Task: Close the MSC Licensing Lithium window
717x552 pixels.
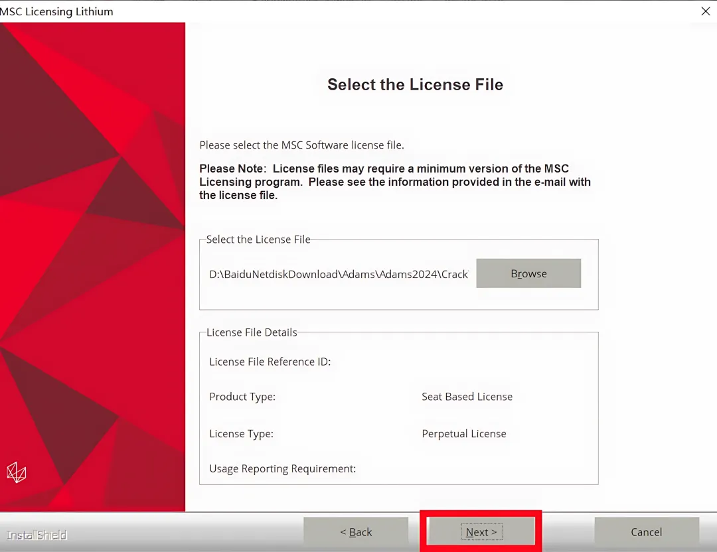Action: pos(706,11)
